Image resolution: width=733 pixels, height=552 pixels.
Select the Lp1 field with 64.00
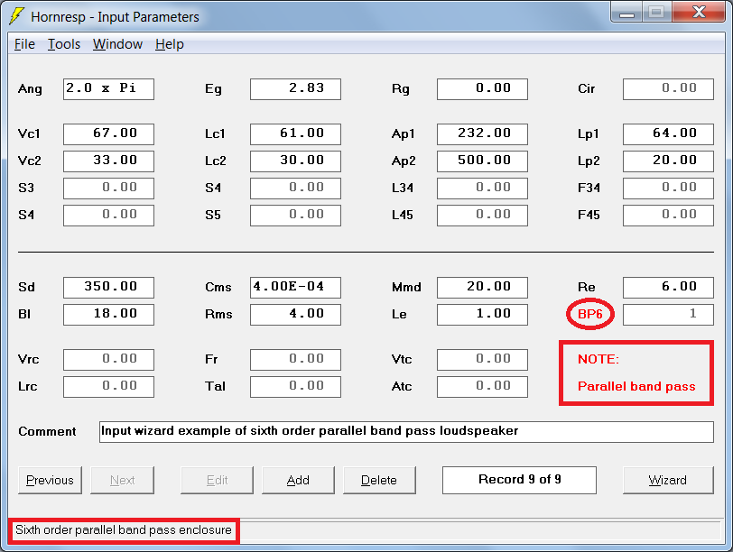[668, 134]
